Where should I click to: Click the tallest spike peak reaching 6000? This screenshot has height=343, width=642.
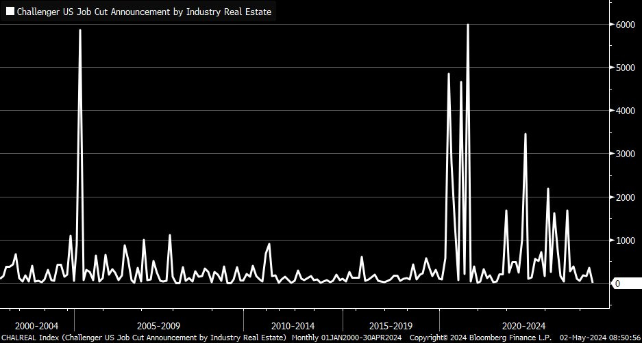coord(468,25)
